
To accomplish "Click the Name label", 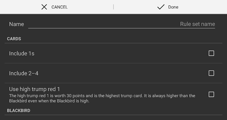I will [x=17, y=24].
